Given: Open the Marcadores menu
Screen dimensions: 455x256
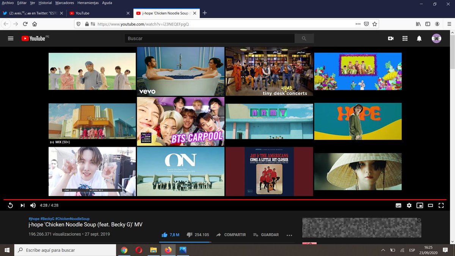Looking at the screenshot, I should (65, 3).
